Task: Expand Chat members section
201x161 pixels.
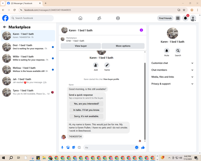Action: pyautogui.click(x=172, y=70)
